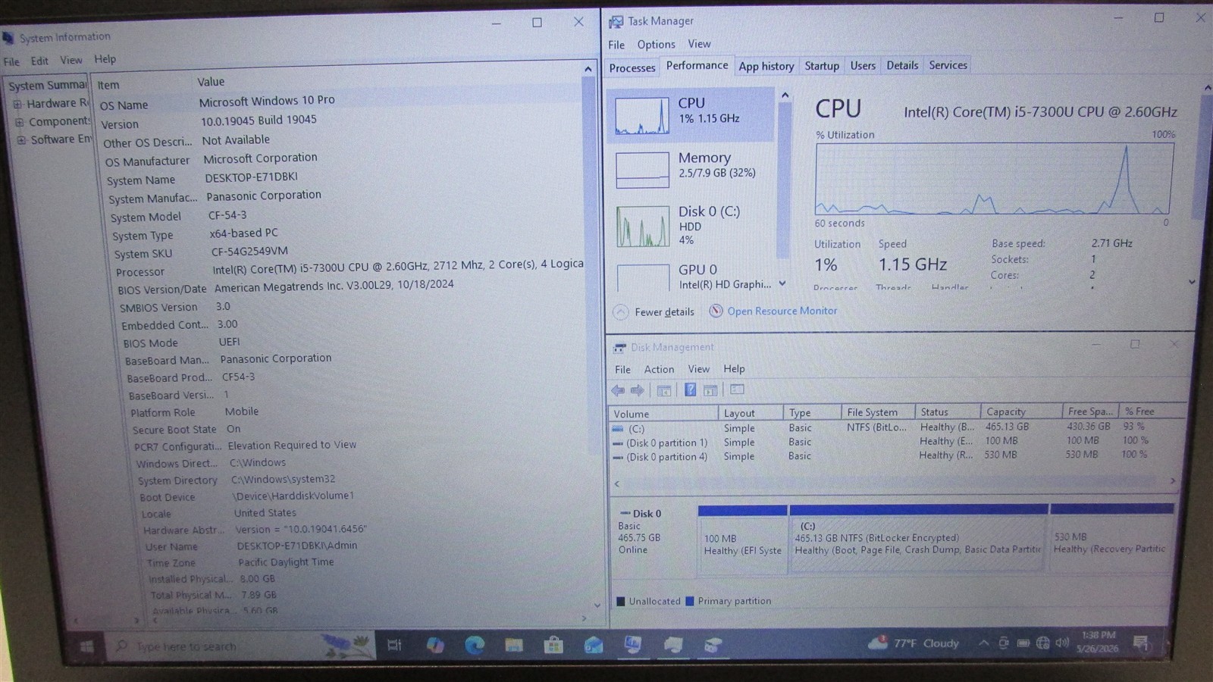Select System Summary in the tree
Viewport: 1213px width, 682px height.
47,86
